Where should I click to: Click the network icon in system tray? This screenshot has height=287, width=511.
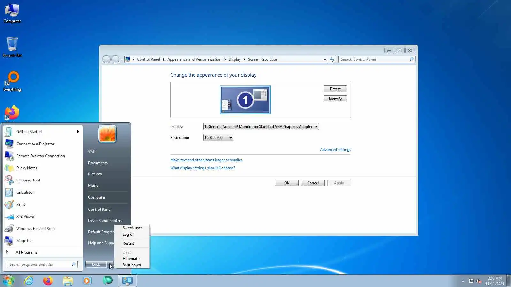[x=471, y=281]
